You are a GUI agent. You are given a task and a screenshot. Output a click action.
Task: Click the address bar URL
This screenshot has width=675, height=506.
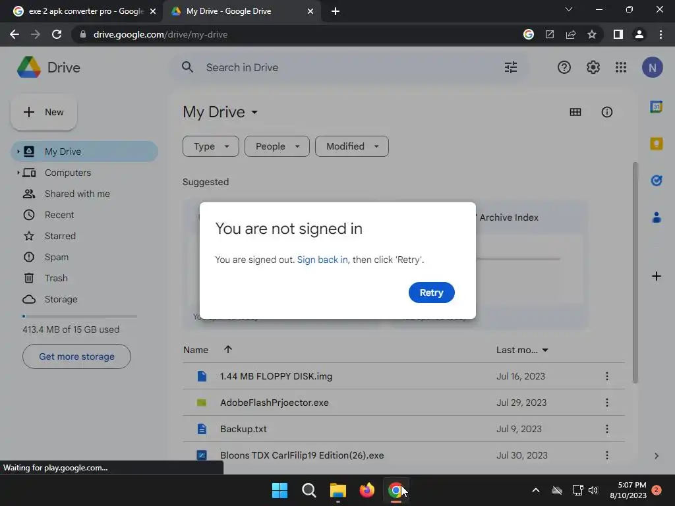(x=160, y=34)
